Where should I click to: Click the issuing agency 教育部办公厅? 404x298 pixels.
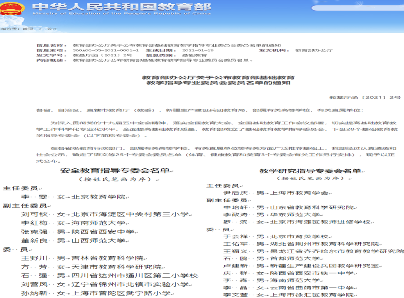(x=314, y=51)
